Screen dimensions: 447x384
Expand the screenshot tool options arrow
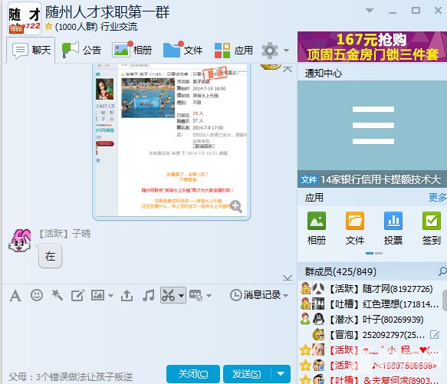pyautogui.click(x=181, y=295)
